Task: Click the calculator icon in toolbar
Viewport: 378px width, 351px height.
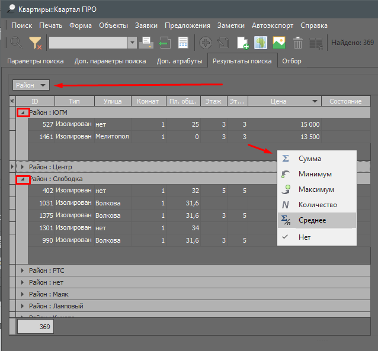Action: [x=183, y=43]
